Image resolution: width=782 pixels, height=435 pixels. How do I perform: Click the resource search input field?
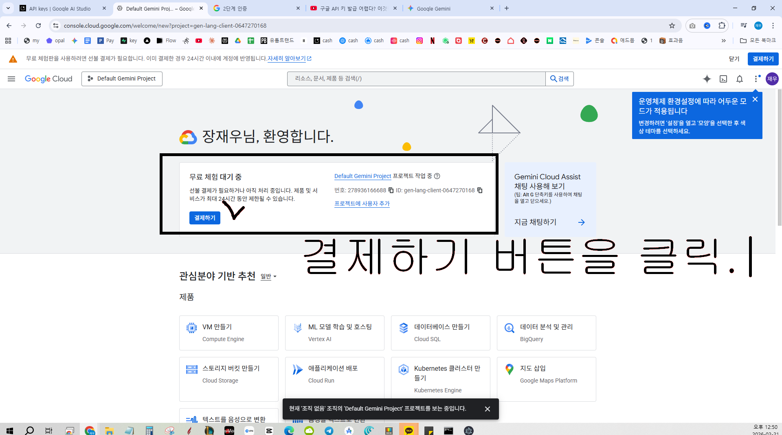[416, 79]
